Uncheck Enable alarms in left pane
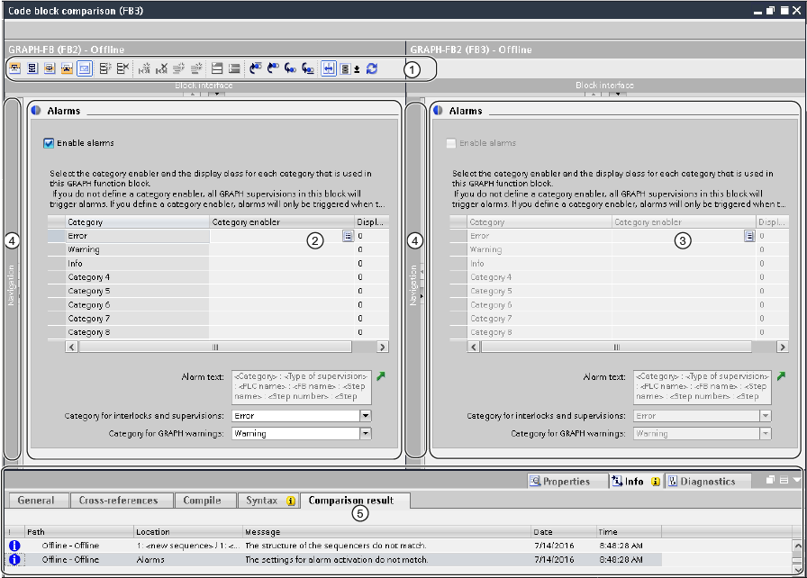Image resolution: width=807 pixels, height=578 pixels. tap(50, 142)
